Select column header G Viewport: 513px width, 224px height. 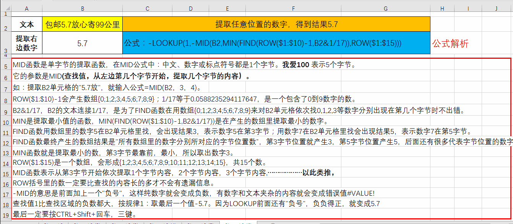click(385, 7)
